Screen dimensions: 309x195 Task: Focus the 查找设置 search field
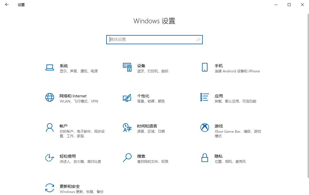coord(154,40)
